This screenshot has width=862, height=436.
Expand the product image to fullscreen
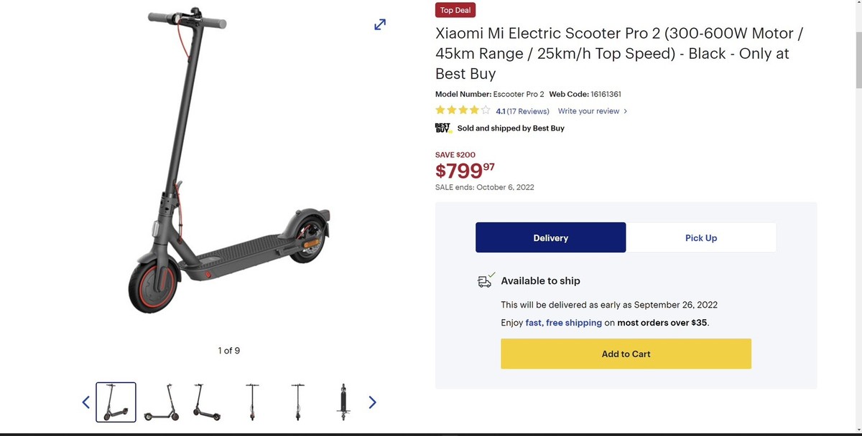click(379, 24)
